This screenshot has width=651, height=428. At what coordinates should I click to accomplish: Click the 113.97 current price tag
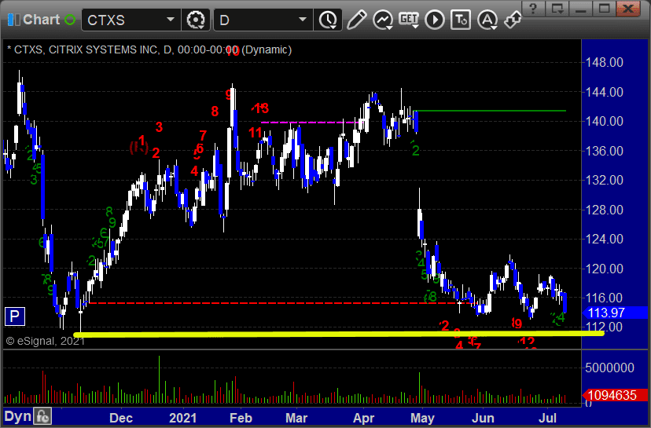616,313
